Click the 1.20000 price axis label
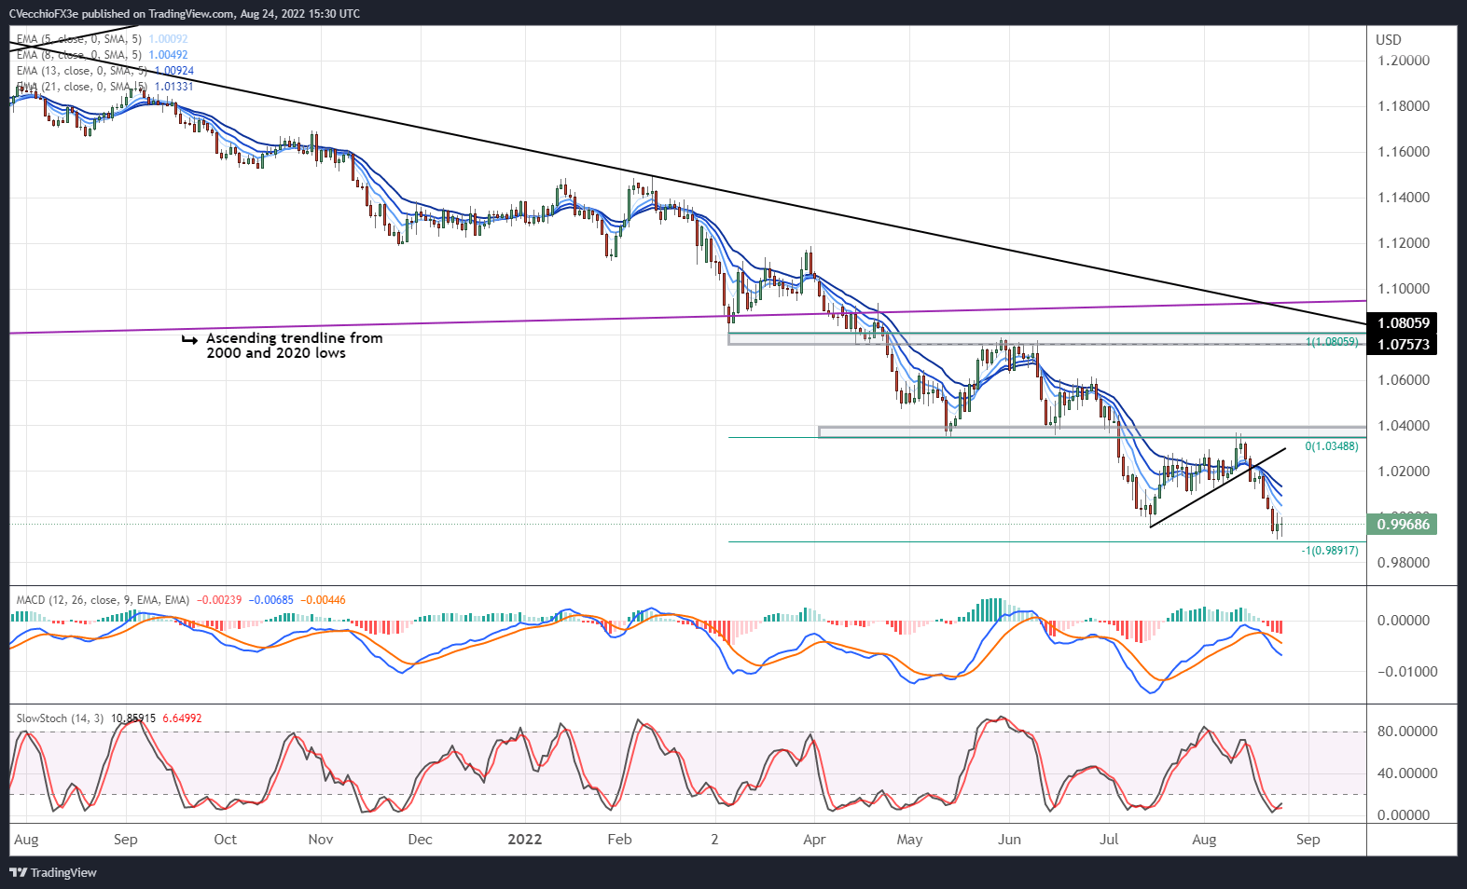Screen dimensions: 1467x889 pyautogui.click(x=1404, y=61)
